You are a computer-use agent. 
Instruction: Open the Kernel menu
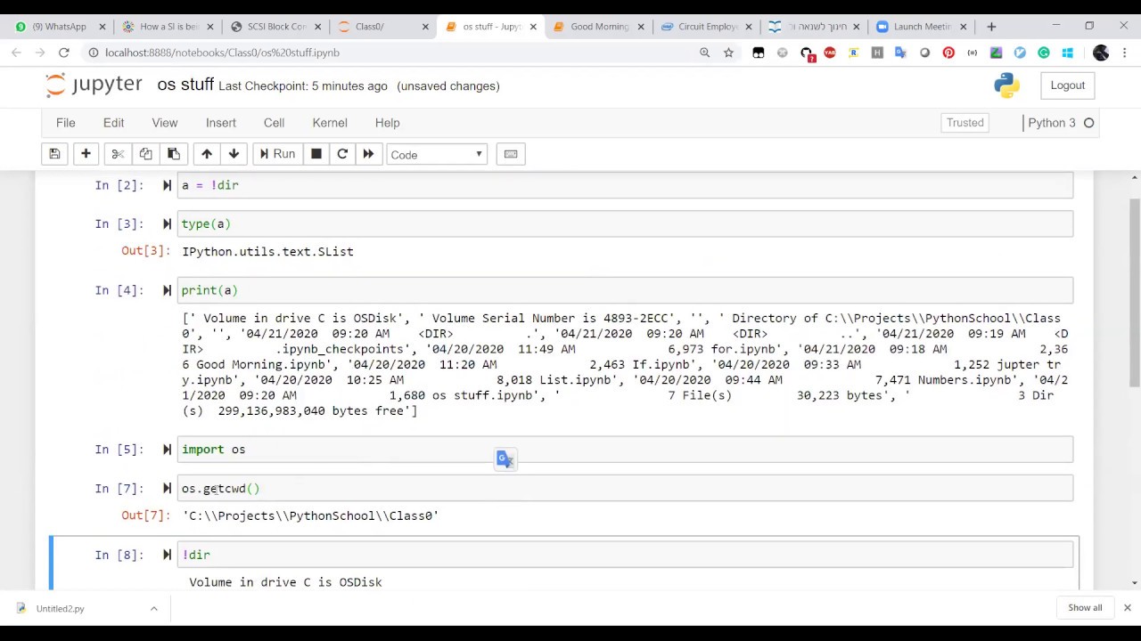[x=330, y=123]
